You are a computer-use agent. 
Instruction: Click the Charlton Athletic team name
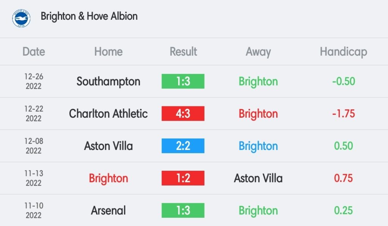108,114
